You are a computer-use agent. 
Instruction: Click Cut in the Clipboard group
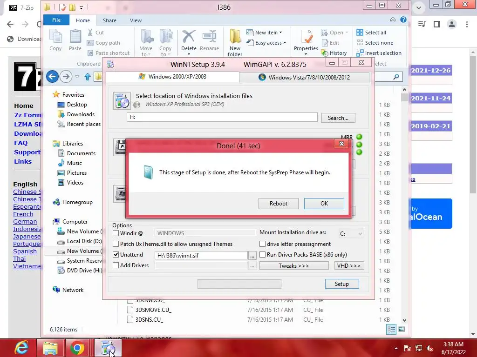tap(95, 33)
